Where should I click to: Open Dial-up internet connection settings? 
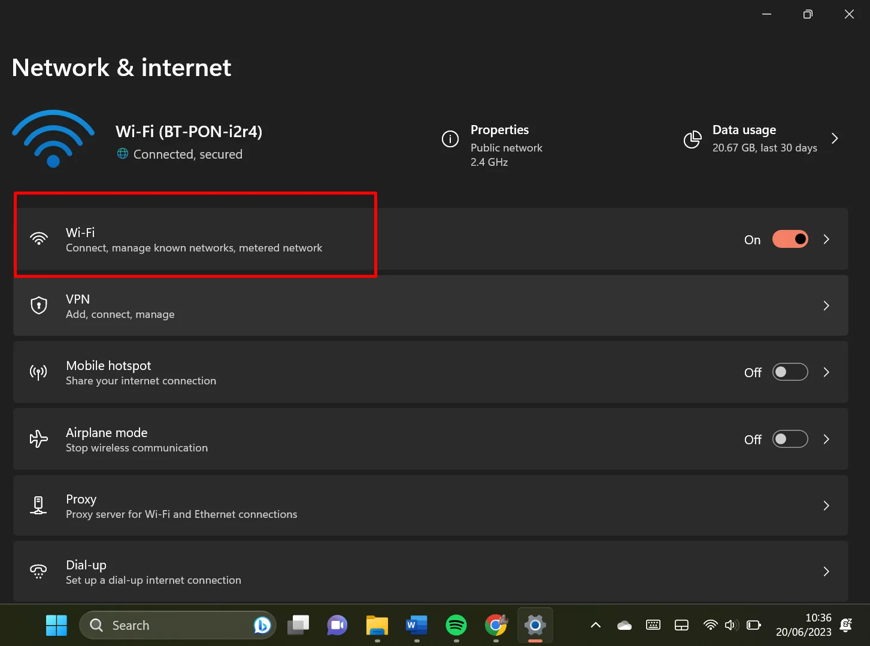click(431, 571)
